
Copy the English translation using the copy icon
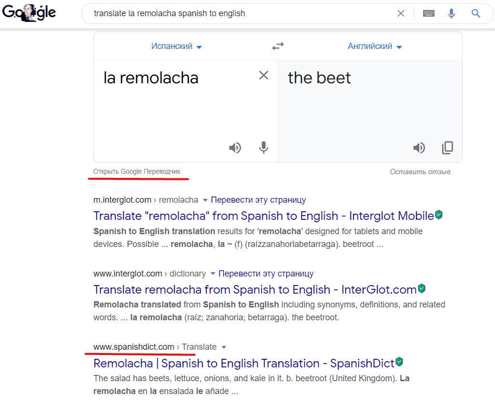coord(447,148)
